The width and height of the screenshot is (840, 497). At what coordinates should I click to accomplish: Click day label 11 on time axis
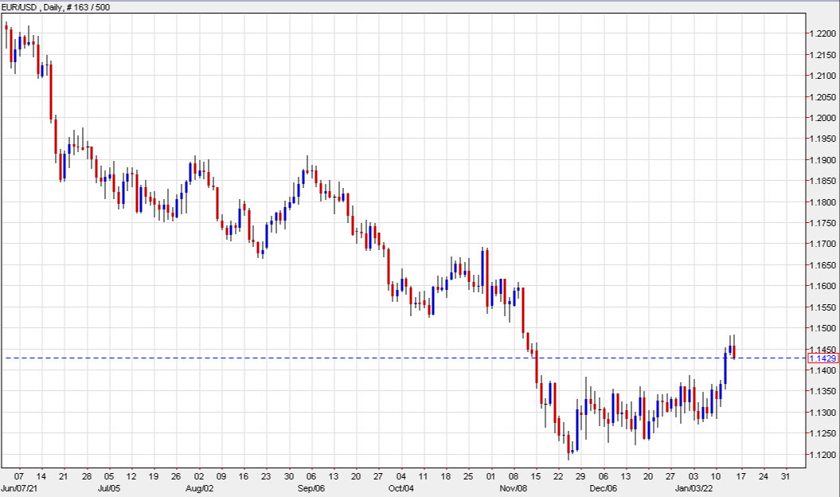click(424, 476)
